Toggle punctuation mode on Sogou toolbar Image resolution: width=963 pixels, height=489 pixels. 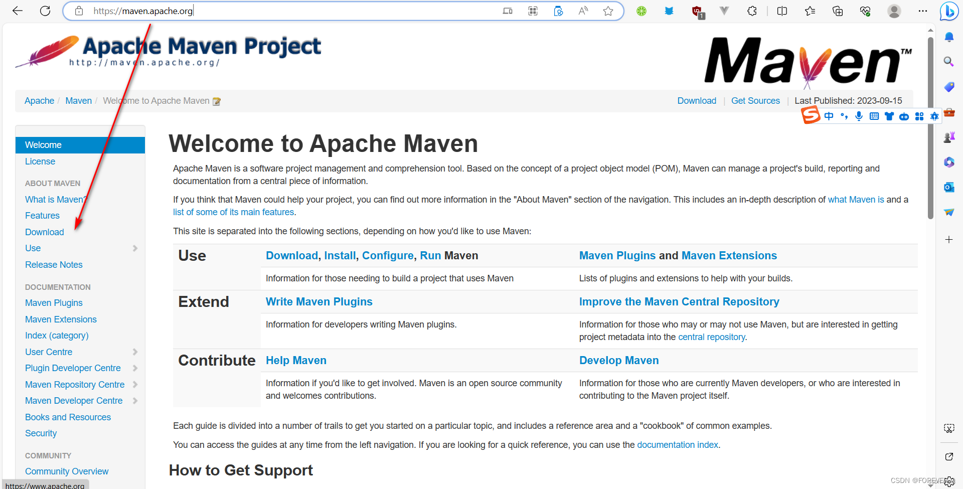(844, 116)
